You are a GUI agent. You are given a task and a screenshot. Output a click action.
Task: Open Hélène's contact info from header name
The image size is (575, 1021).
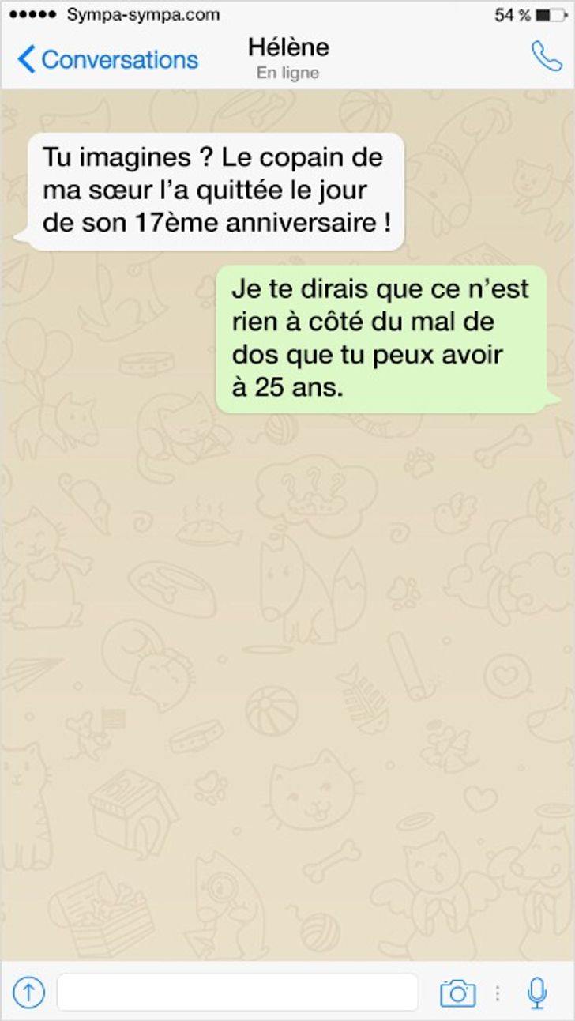(x=288, y=47)
